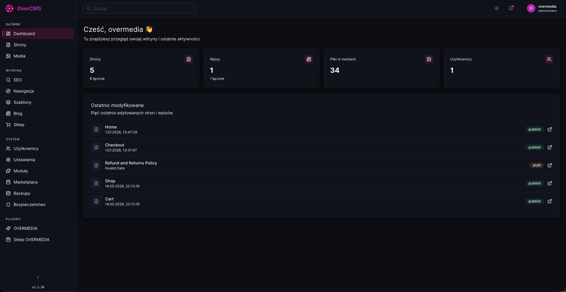The height and width of the screenshot is (292, 566).
Task: Open Moduły in the sidebar
Action: pyautogui.click(x=38, y=171)
